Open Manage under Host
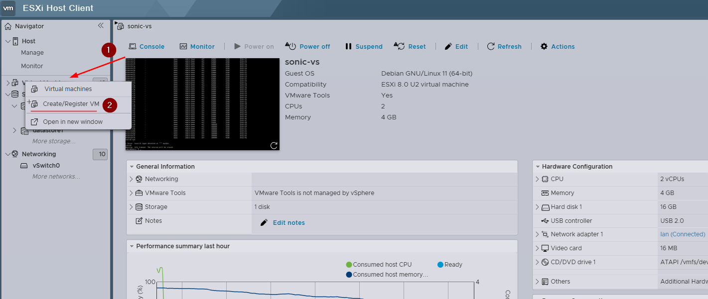 32,53
